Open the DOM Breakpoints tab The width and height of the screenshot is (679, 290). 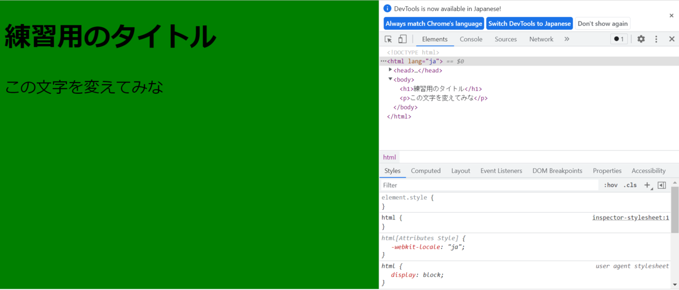click(x=557, y=171)
